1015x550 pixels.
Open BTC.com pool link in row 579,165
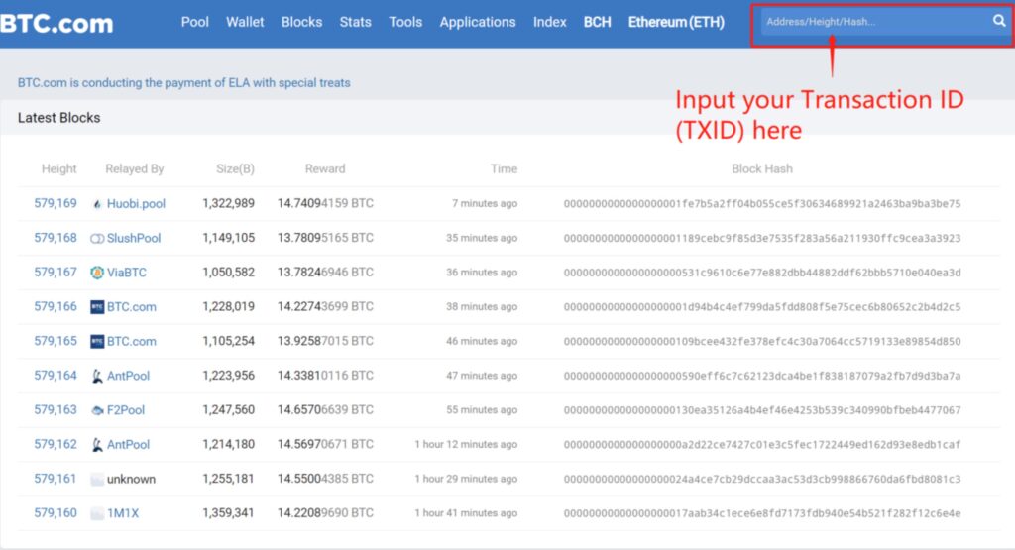[x=132, y=341]
